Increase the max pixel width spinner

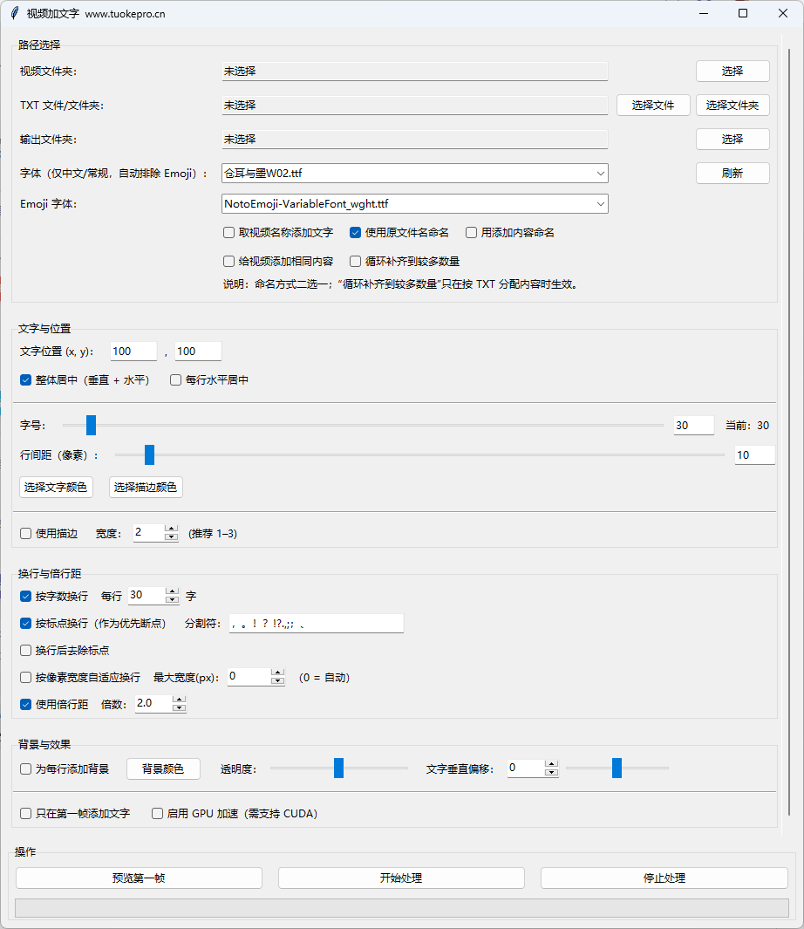278,673
